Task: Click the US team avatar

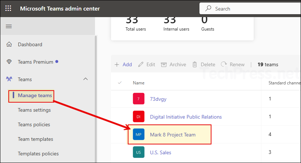Action: pyautogui.click(x=139, y=152)
